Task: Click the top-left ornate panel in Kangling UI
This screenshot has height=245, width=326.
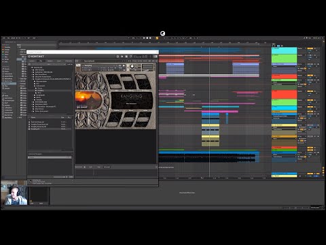Action: click(115, 82)
